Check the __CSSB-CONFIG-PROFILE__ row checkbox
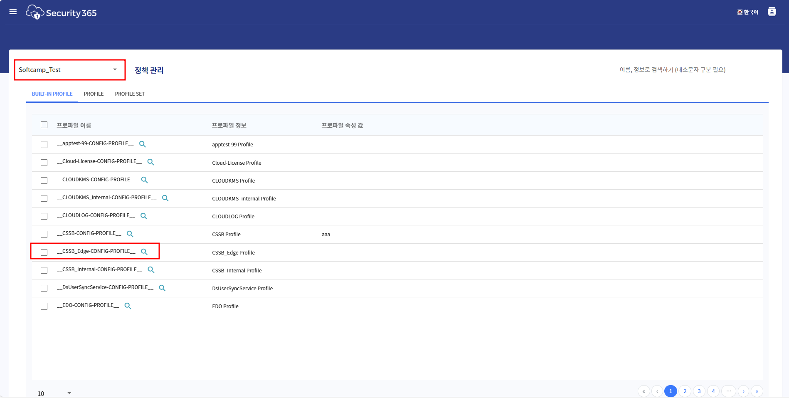 (44, 234)
